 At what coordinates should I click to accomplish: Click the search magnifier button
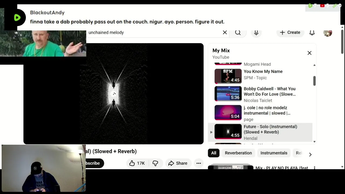pos(238,32)
